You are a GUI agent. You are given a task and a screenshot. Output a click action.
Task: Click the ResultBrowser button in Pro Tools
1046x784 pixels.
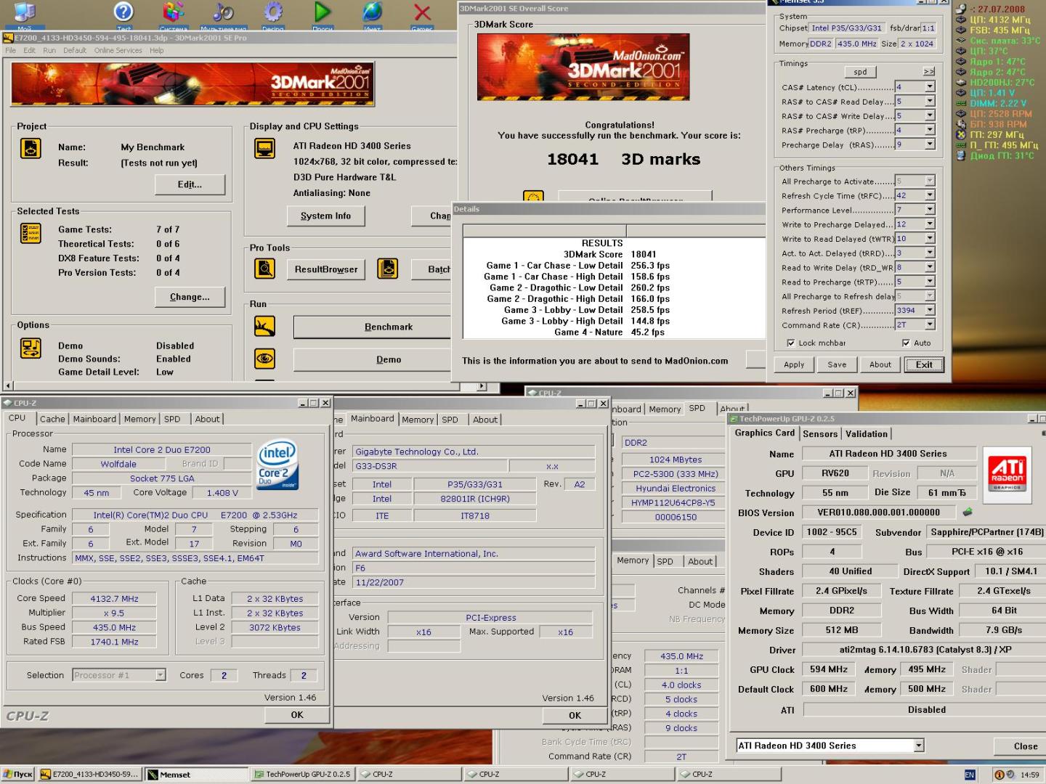tap(326, 269)
